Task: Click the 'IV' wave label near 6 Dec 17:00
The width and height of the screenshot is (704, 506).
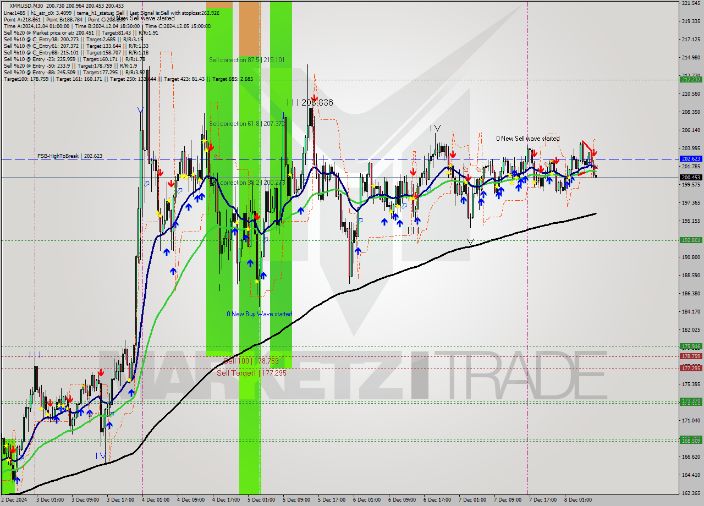Action: point(435,128)
